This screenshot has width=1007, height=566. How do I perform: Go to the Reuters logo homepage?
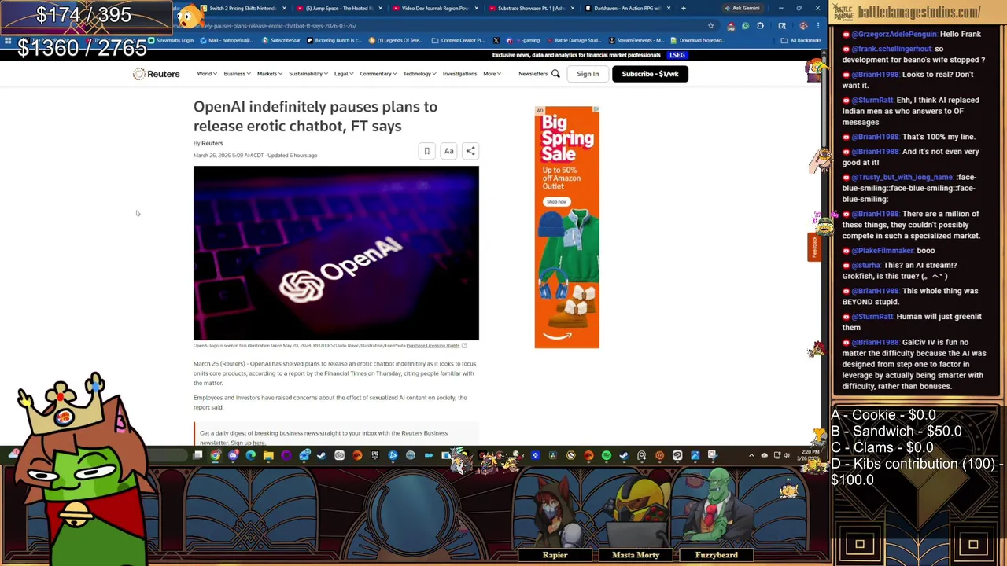click(156, 74)
